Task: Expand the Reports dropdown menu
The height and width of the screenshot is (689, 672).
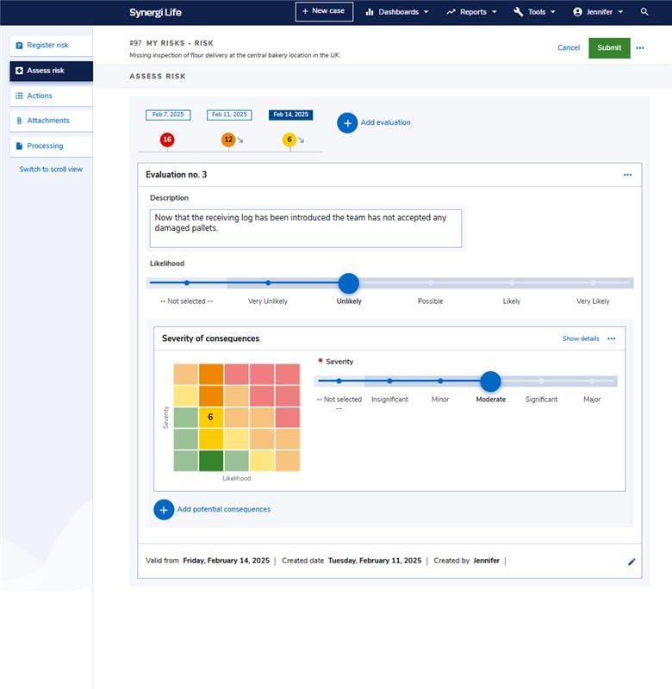Action: click(472, 12)
